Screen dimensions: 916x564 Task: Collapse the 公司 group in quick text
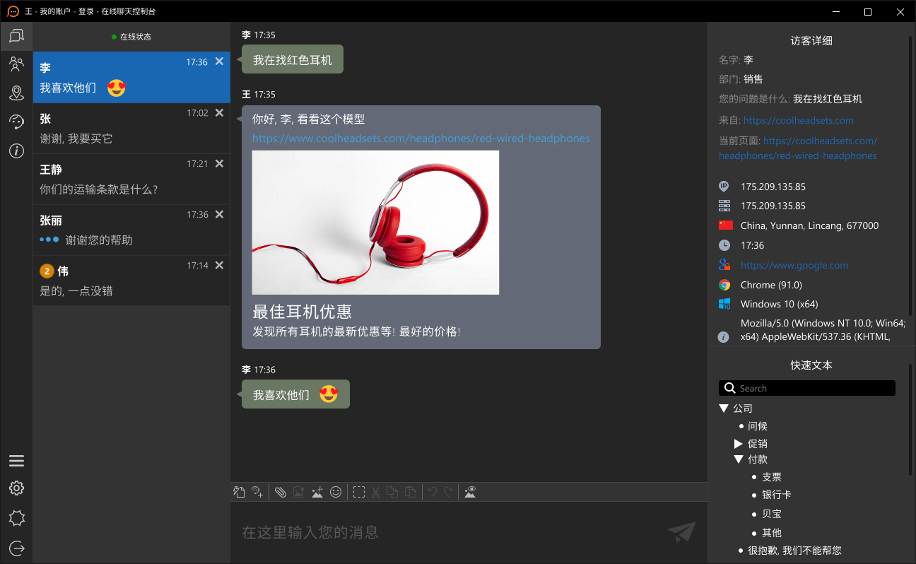(724, 408)
